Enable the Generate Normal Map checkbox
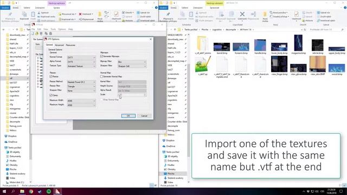Image resolution: width=347 pixels, height=195 pixels. [x=101, y=76]
